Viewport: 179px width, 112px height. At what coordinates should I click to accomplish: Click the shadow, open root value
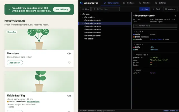(156, 22)
